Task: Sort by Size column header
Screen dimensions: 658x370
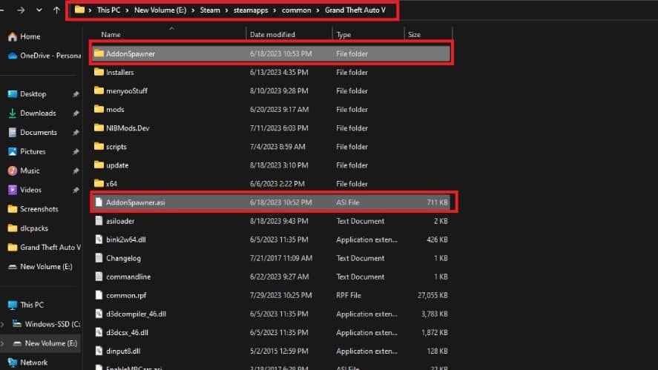Action: click(x=414, y=35)
